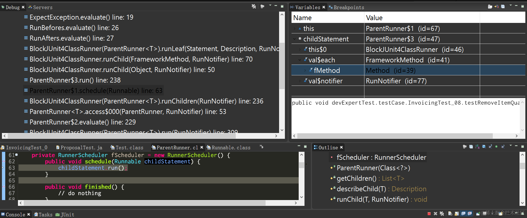Collapse all in the Outline view
The height and width of the screenshot is (218, 527).
(x=471, y=147)
